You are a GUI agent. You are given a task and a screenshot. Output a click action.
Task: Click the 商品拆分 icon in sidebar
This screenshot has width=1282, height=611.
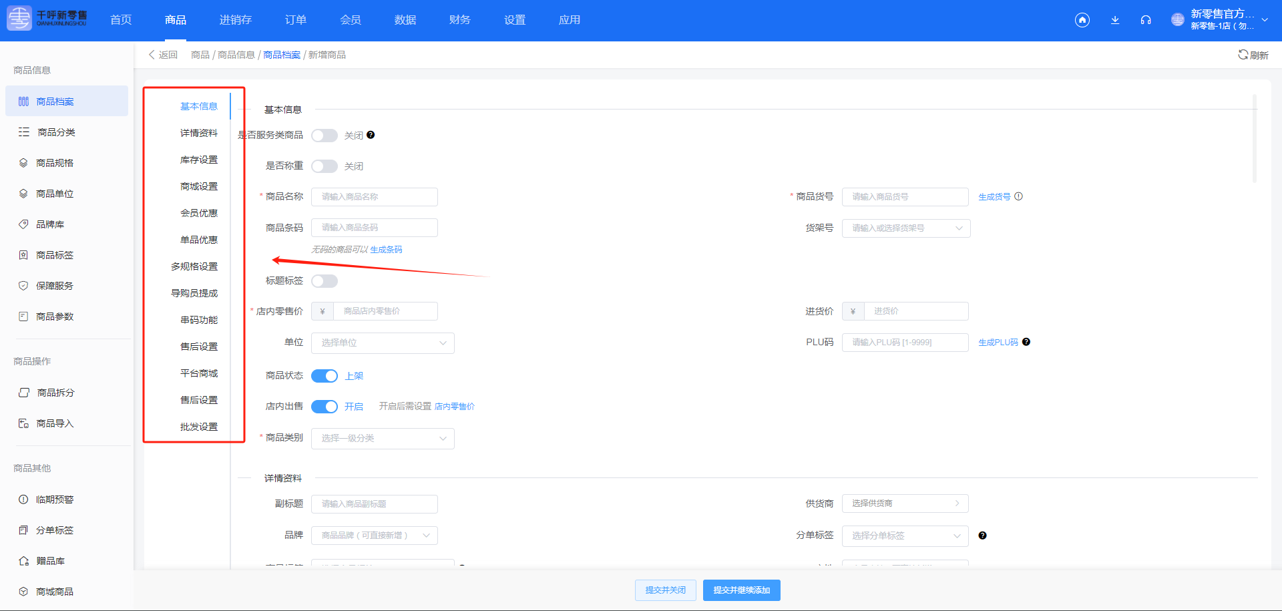point(23,393)
